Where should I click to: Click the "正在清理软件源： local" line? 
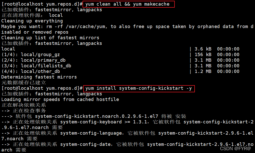(32, 15)
